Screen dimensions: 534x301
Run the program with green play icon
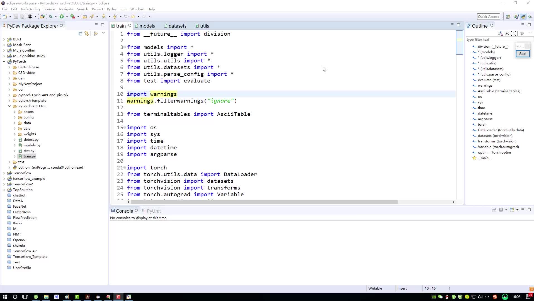pyautogui.click(x=62, y=16)
